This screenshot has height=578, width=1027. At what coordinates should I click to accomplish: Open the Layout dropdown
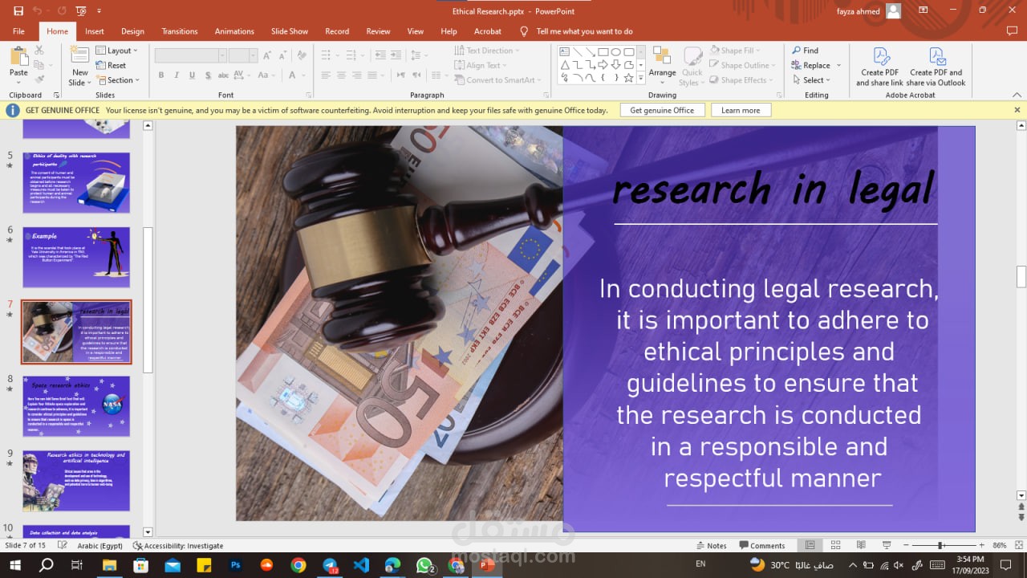(x=117, y=51)
